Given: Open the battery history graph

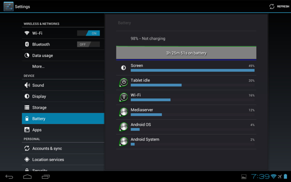Looking at the screenshot, I should point(186,53).
